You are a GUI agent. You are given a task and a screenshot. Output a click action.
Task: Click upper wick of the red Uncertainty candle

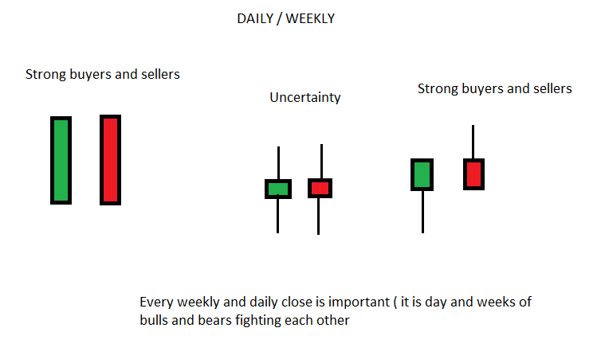click(x=321, y=162)
